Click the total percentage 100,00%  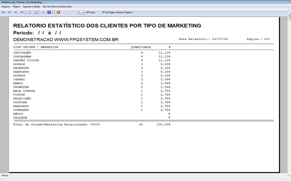(163, 125)
